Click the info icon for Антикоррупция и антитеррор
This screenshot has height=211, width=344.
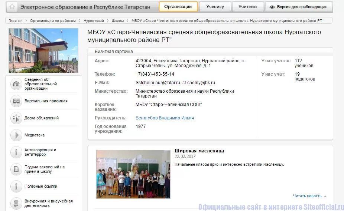(16, 152)
